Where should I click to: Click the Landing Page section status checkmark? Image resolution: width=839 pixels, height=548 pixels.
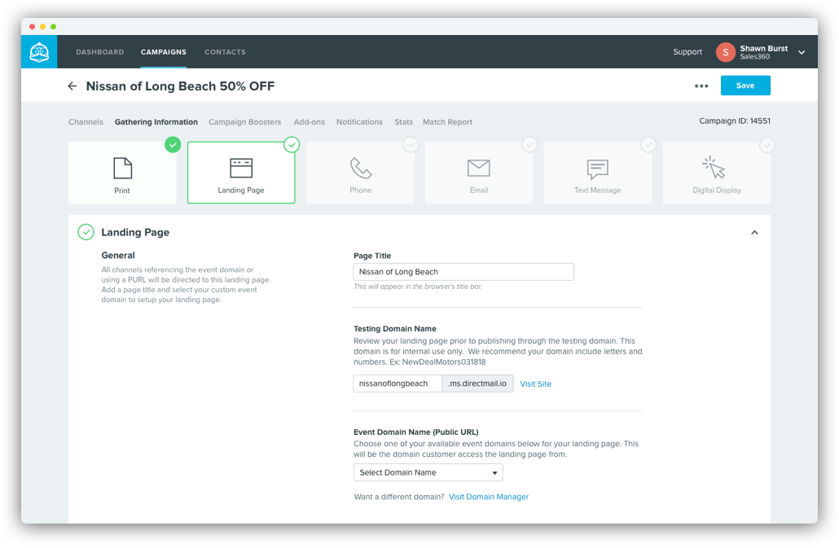tap(86, 232)
